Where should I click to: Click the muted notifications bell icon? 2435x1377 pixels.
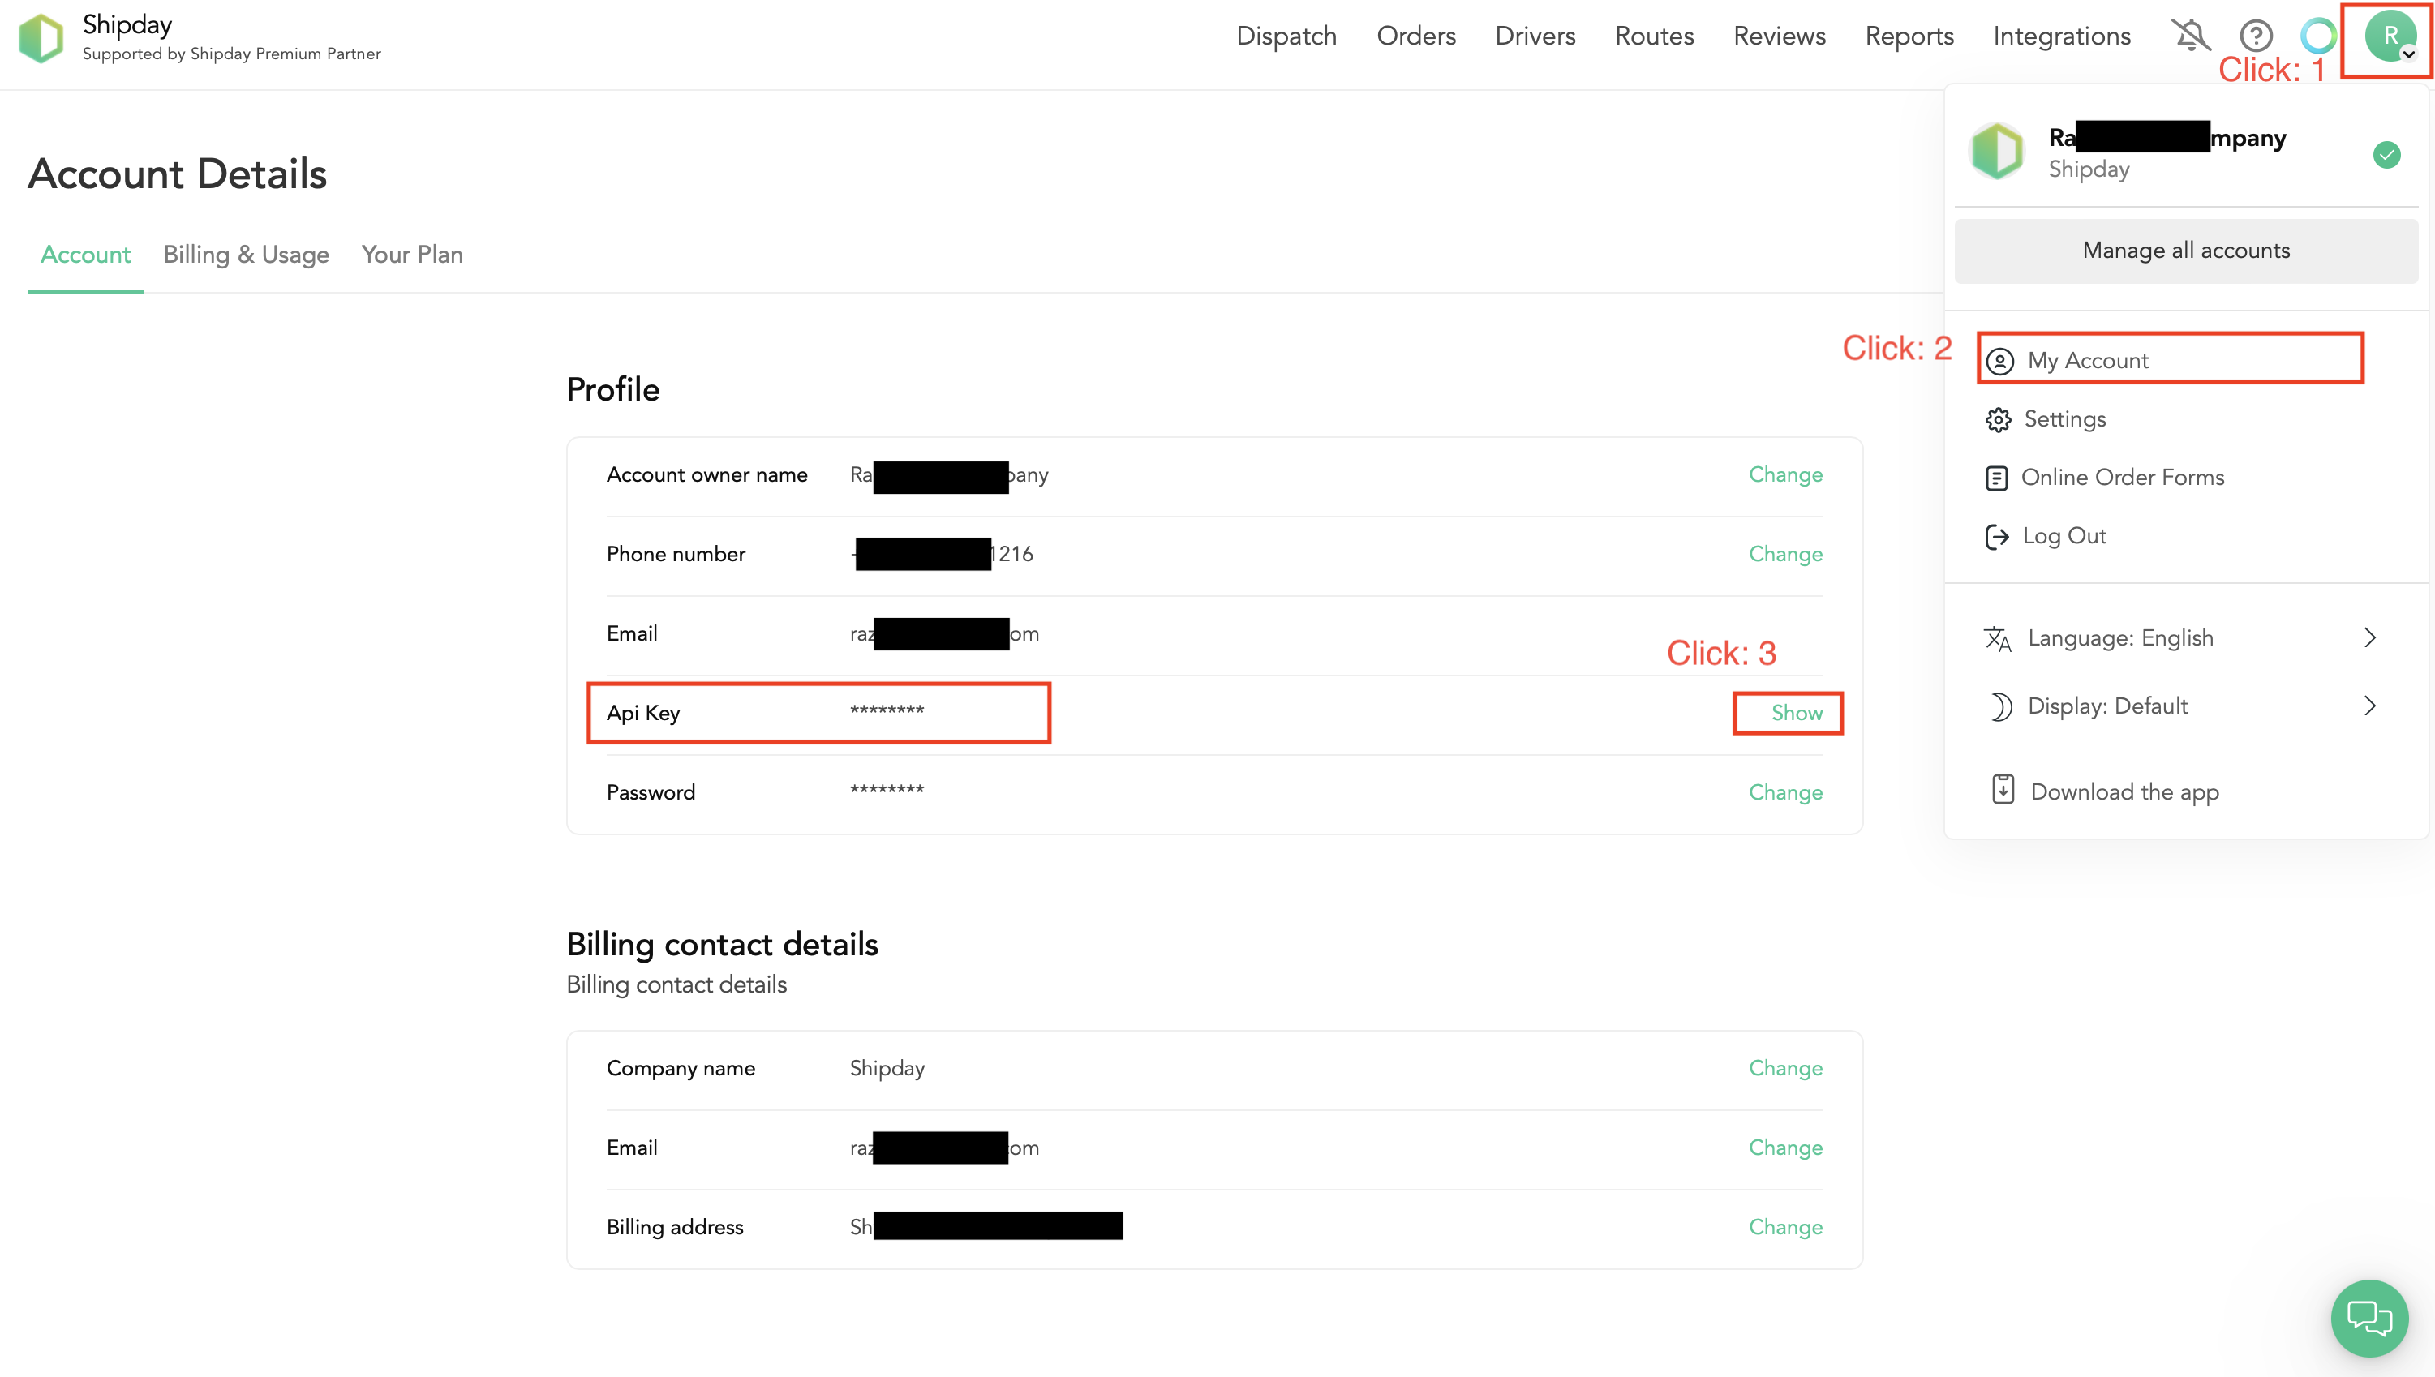[x=2190, y=36]
